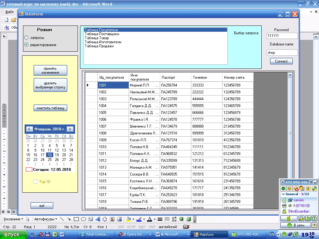Toggle ЗАП mode in Word status bar
Screen dimensions: 319x239
121,227
